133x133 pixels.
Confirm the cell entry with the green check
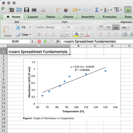coord(45,41)
